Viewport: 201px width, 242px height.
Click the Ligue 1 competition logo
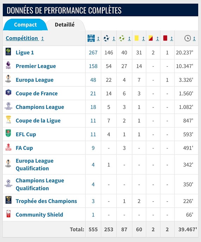[x=8, y=52]
